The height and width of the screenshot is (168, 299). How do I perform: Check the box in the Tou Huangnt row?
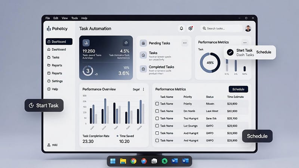coord(157,118)
